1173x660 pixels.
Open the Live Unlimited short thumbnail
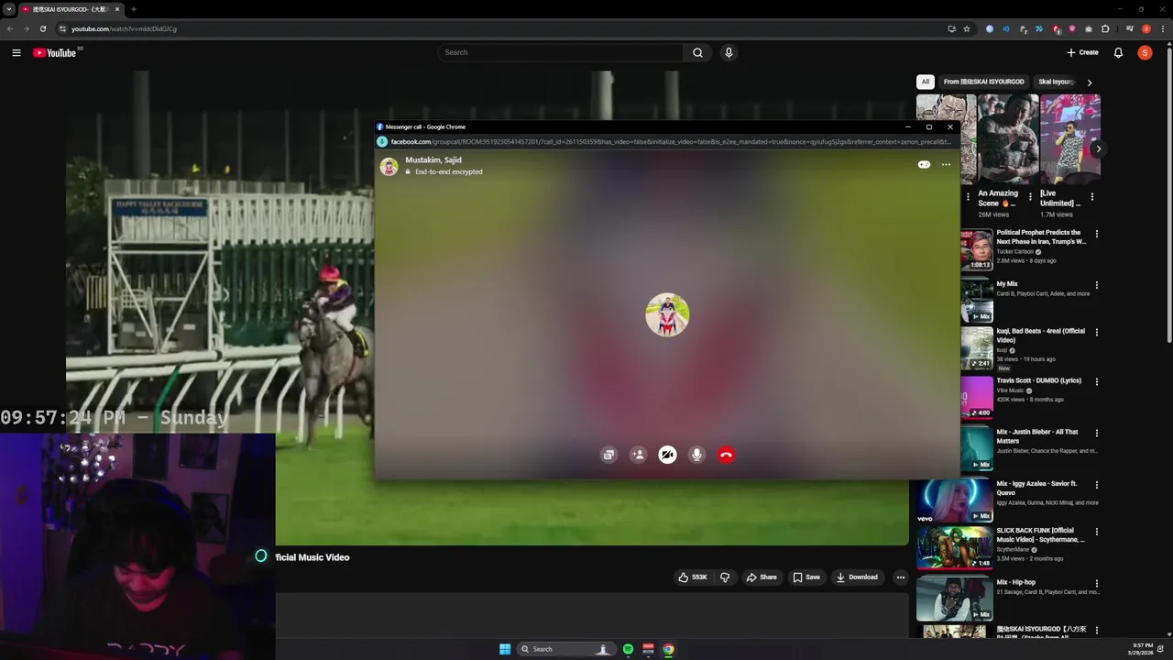pyautogui.click(x=1069, y=139)
